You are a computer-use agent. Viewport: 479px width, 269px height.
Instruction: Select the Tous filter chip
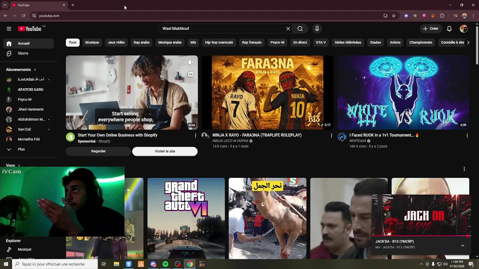(73, 43)
